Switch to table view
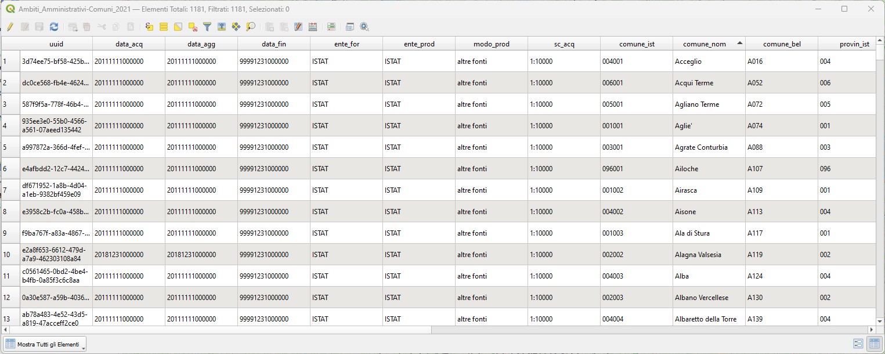This screenshot has height=354, width=885. coord(873,344)
